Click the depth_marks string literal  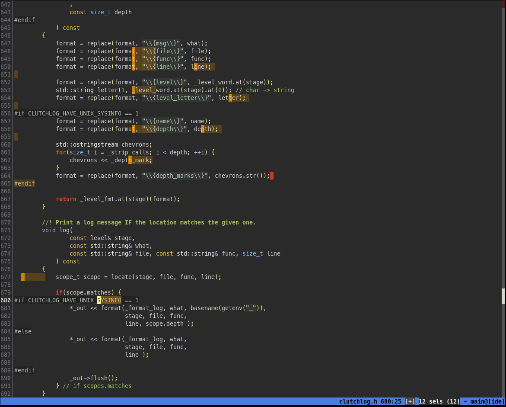click(x=175, y=176)
